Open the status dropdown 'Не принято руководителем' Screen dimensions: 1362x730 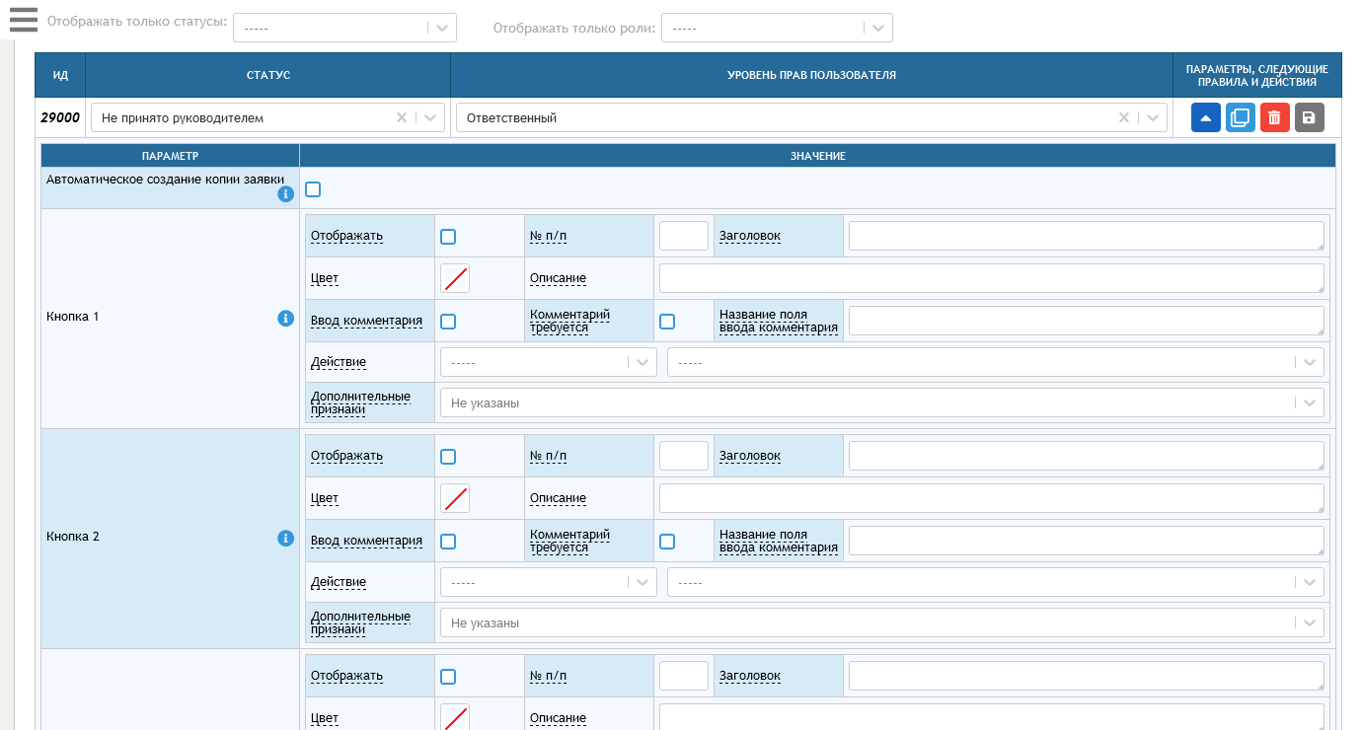point(267,117)
